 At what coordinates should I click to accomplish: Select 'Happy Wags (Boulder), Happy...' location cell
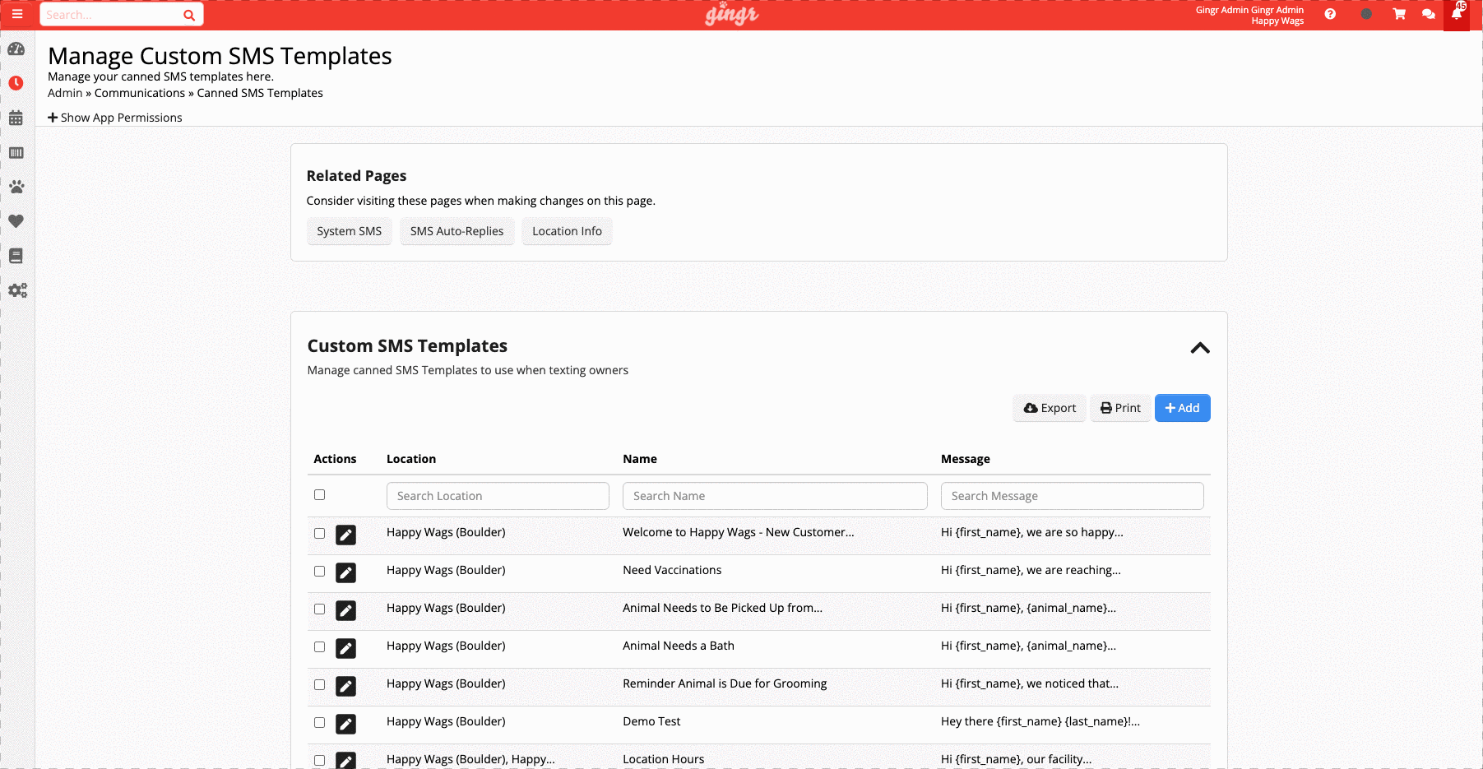470,759
